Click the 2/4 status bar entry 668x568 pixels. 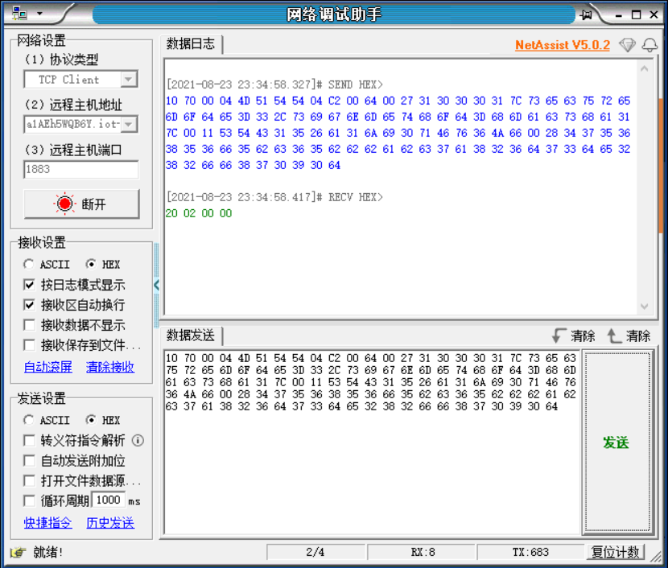point(315,552)
